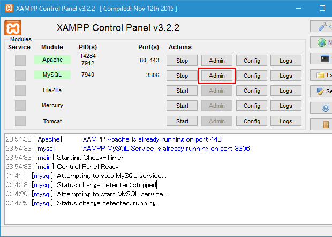Maximize the XAMPP Control Panel window
The image size is (332, 237).
point(322,8)
